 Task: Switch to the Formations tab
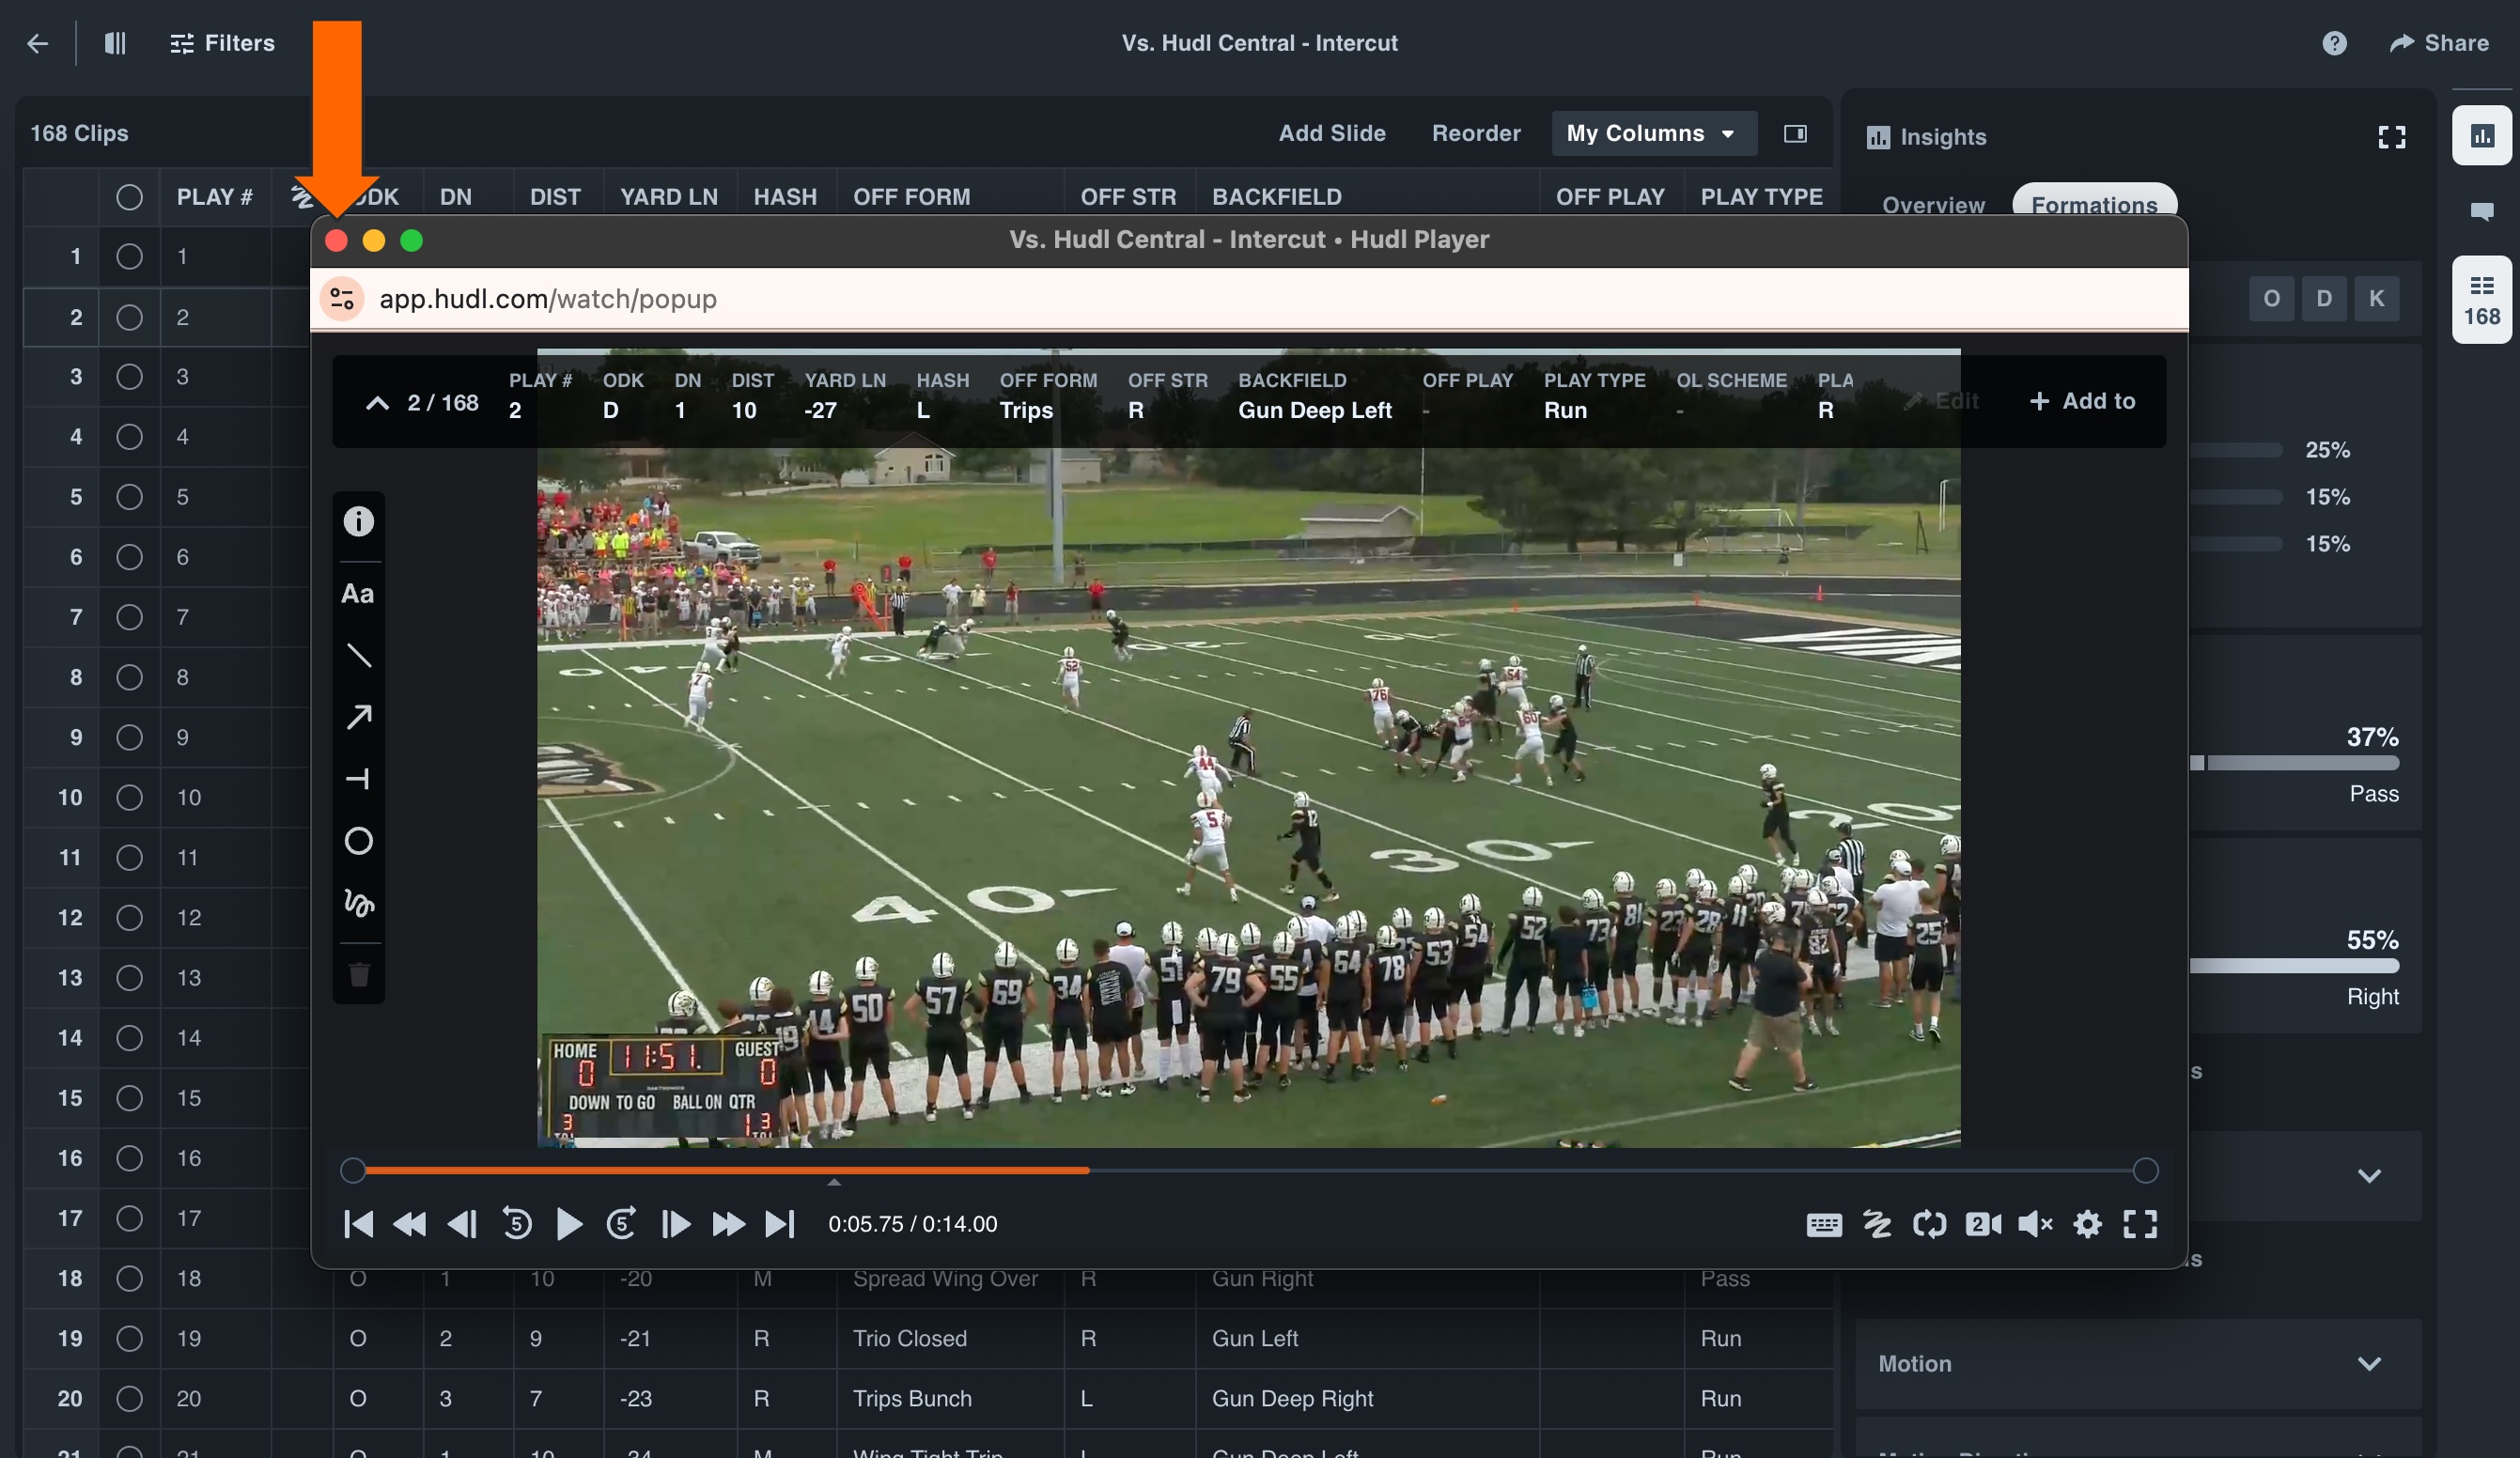coord(2094,204)
